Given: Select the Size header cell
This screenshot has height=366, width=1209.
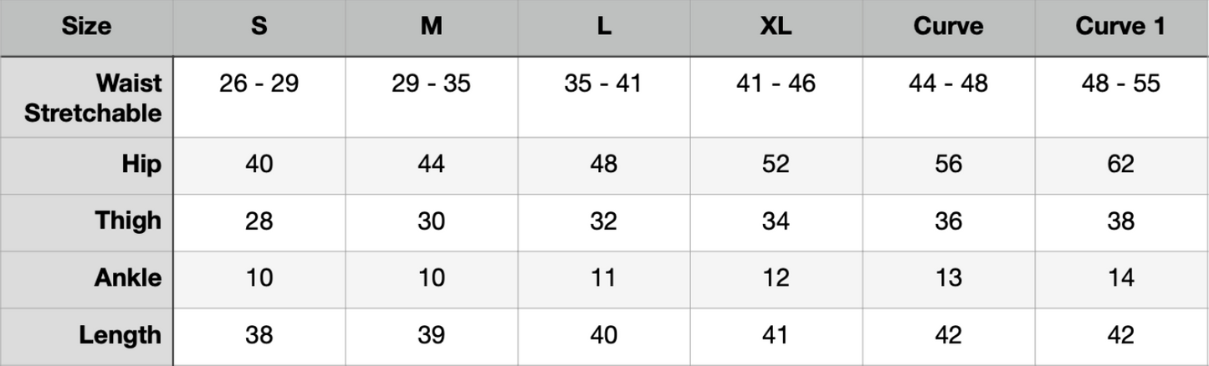Looking at the screenshot, I should tap(86, 28).
